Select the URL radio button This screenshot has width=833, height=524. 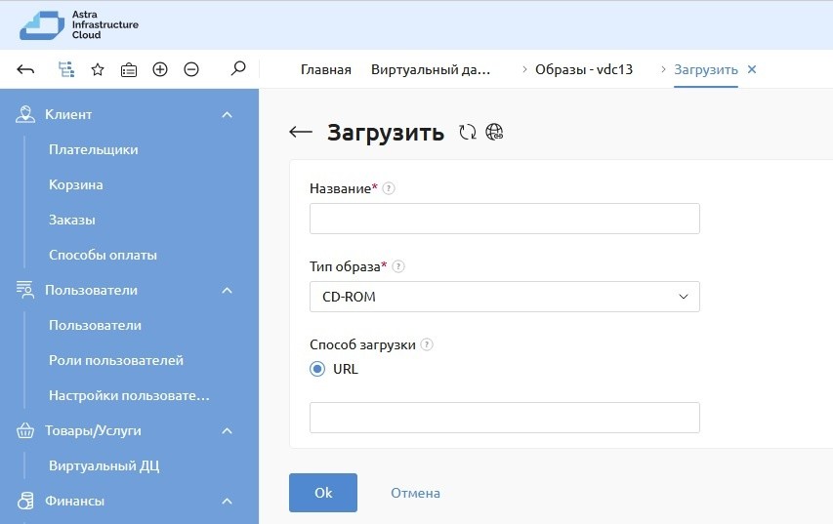click(x=317, y=369)
